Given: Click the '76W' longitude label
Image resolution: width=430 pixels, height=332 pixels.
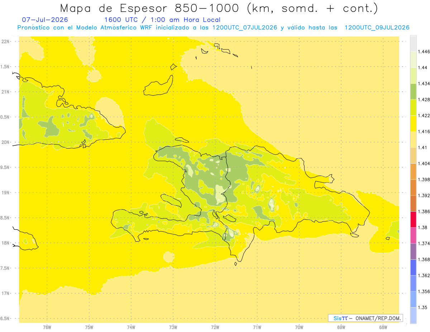Looking at the screenshot, I should 47,327.
